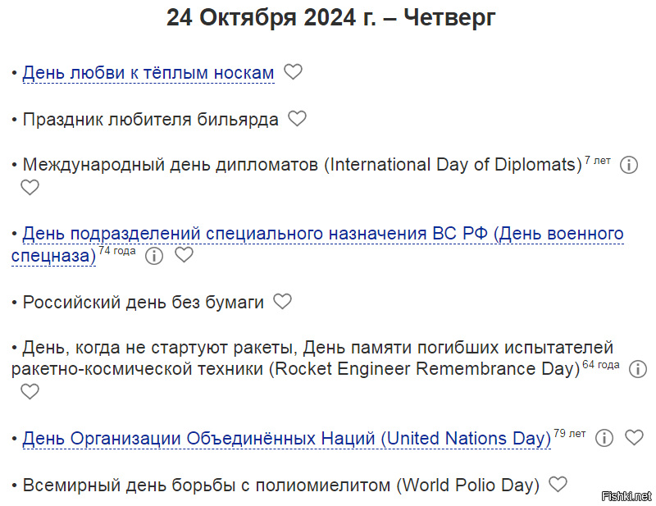
Task: Click the Fishki.net watermark logo
Action: pos(626,496)
